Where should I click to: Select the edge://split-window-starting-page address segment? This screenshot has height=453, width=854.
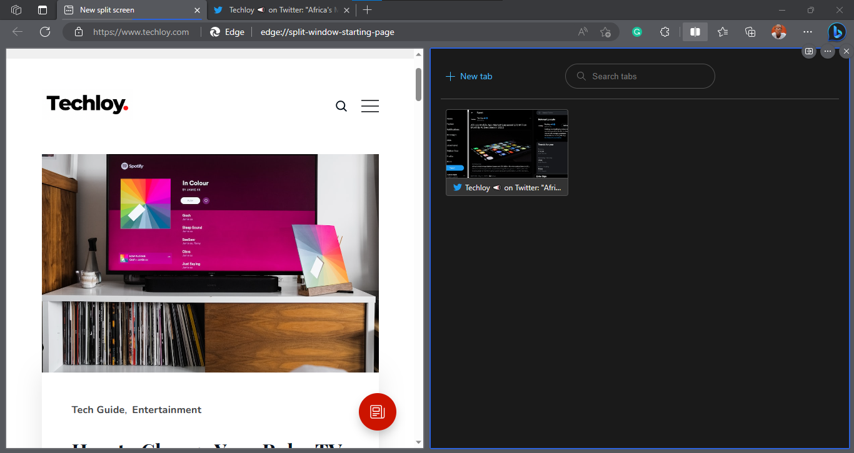pyautogui.click(x=327, y=32)
